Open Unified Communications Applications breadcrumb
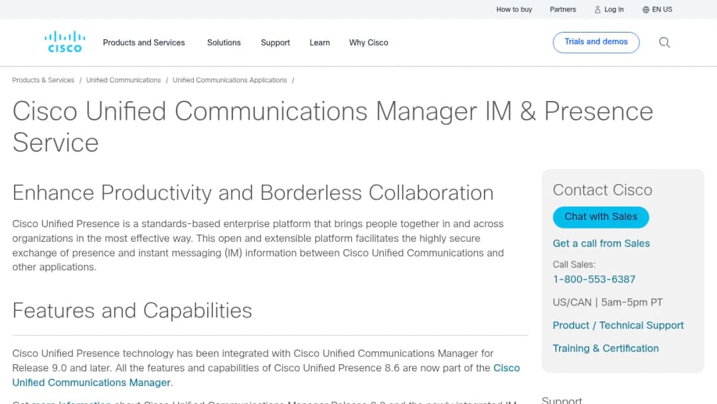This screenshot has width=717, height=404. 230,80
